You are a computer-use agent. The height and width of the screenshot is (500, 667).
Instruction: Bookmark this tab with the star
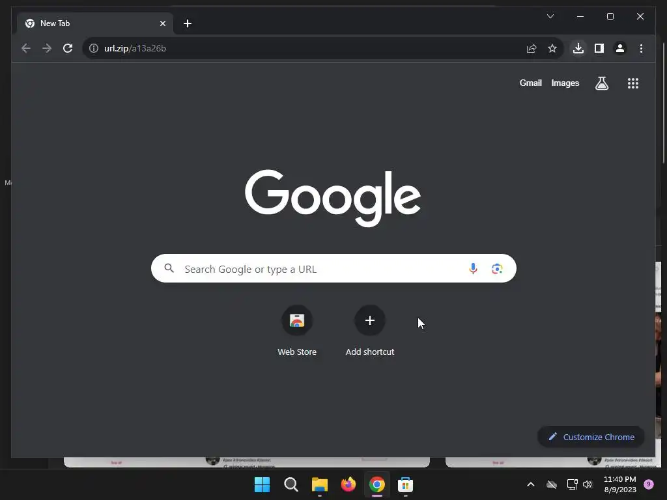click(x=552, y=48)
